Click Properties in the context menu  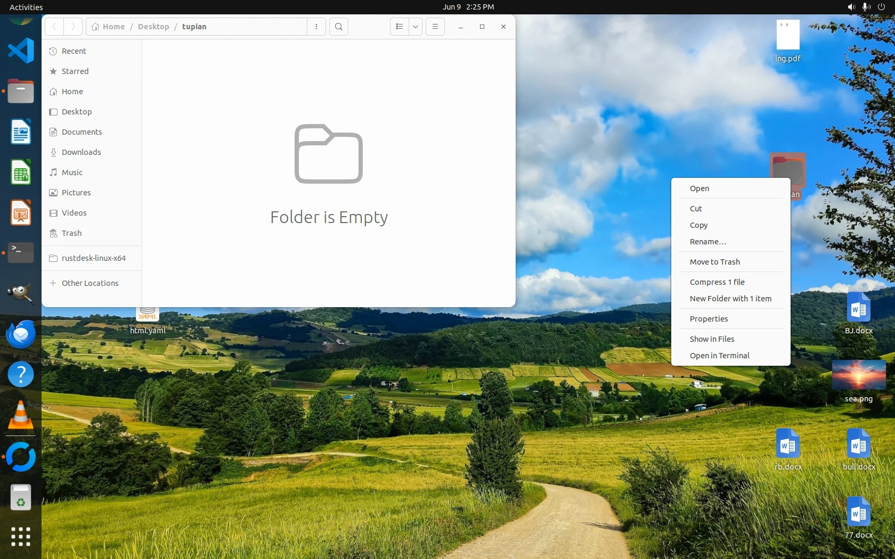709,319
